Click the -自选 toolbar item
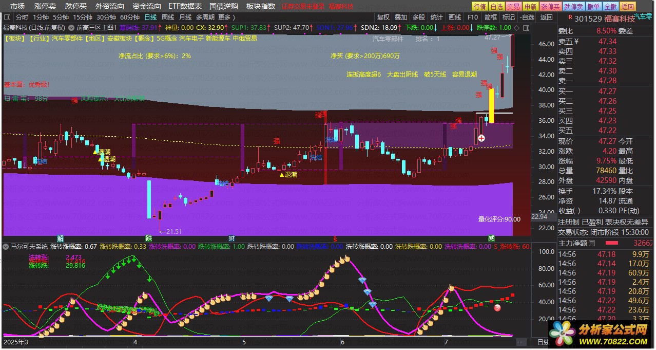This screenshot has height=350, width=656. tap(527, 17)
